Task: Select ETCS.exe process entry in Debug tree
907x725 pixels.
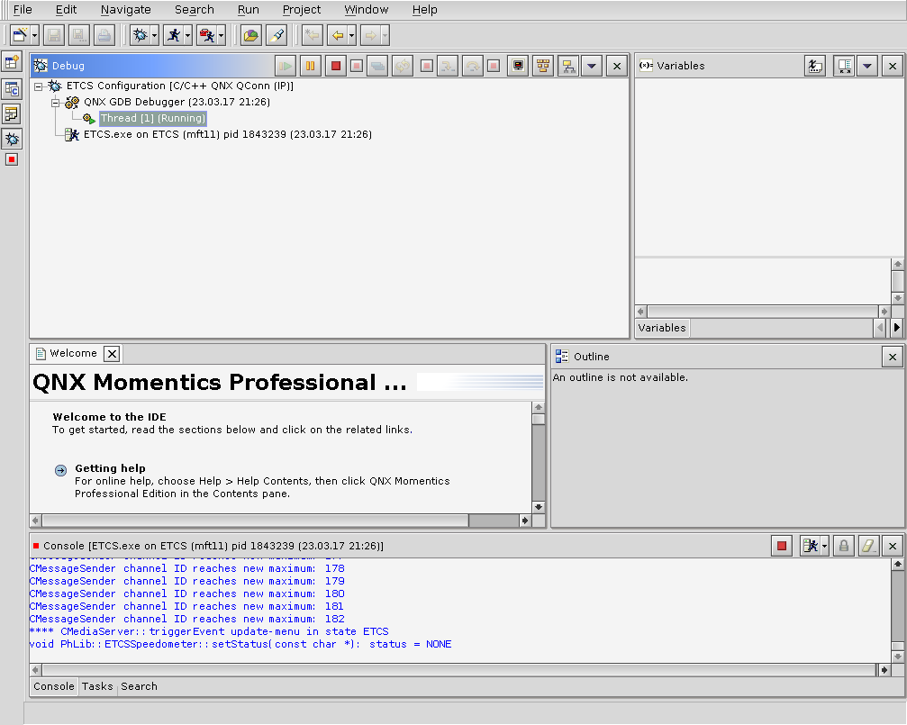Action: point(227,134)
